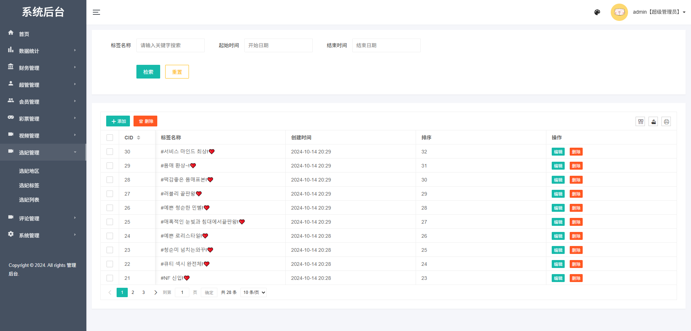
Task: Open the 选妃列表 menu item
Action: tap(29, 200)
